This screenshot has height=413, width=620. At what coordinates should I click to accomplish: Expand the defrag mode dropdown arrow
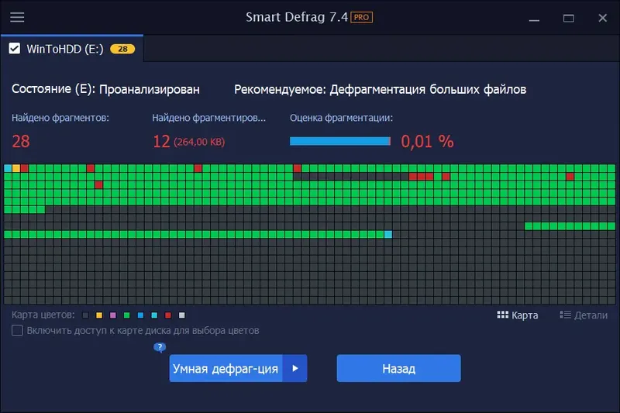coord(295,368)
